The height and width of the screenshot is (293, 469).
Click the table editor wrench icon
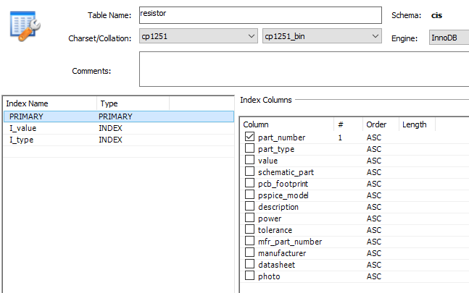(x=25, y=25)
